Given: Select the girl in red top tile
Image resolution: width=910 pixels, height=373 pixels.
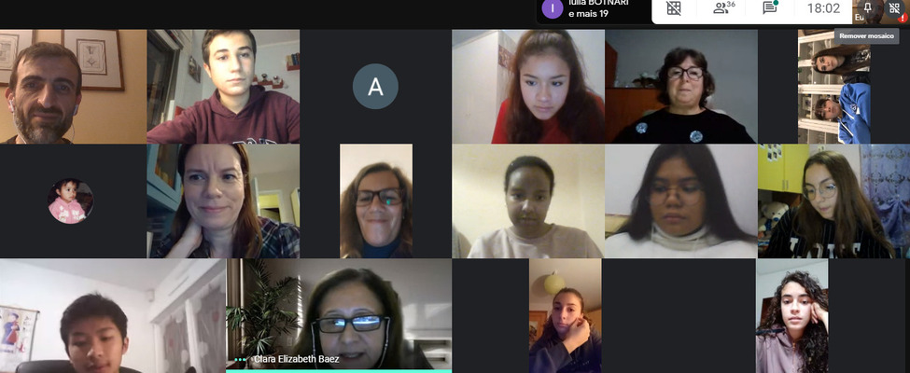Looking at the screenshot, I should coord(528,87).
